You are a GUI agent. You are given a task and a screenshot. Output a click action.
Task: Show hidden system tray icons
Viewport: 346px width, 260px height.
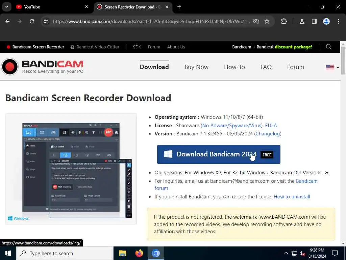point(286,253)
